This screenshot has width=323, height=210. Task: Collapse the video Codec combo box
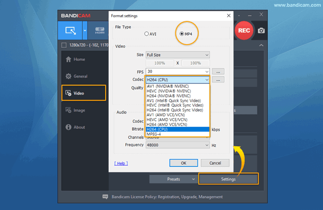tap(178, 80)
